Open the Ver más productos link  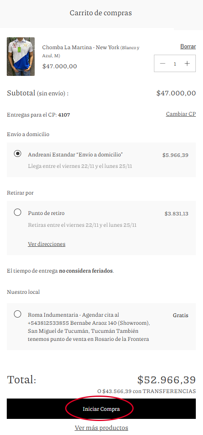(101, 427)
